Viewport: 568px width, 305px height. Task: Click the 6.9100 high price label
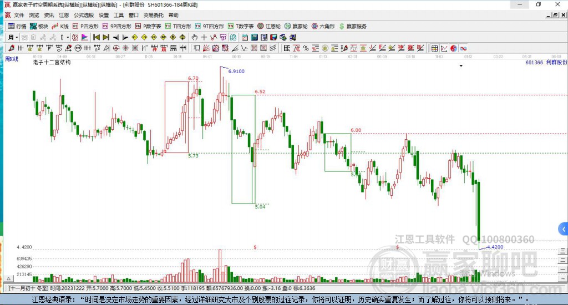pyautogui.click(x=236, y=72)
